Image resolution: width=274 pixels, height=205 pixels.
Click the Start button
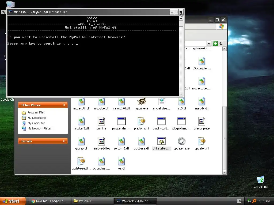tap(13, 201)
